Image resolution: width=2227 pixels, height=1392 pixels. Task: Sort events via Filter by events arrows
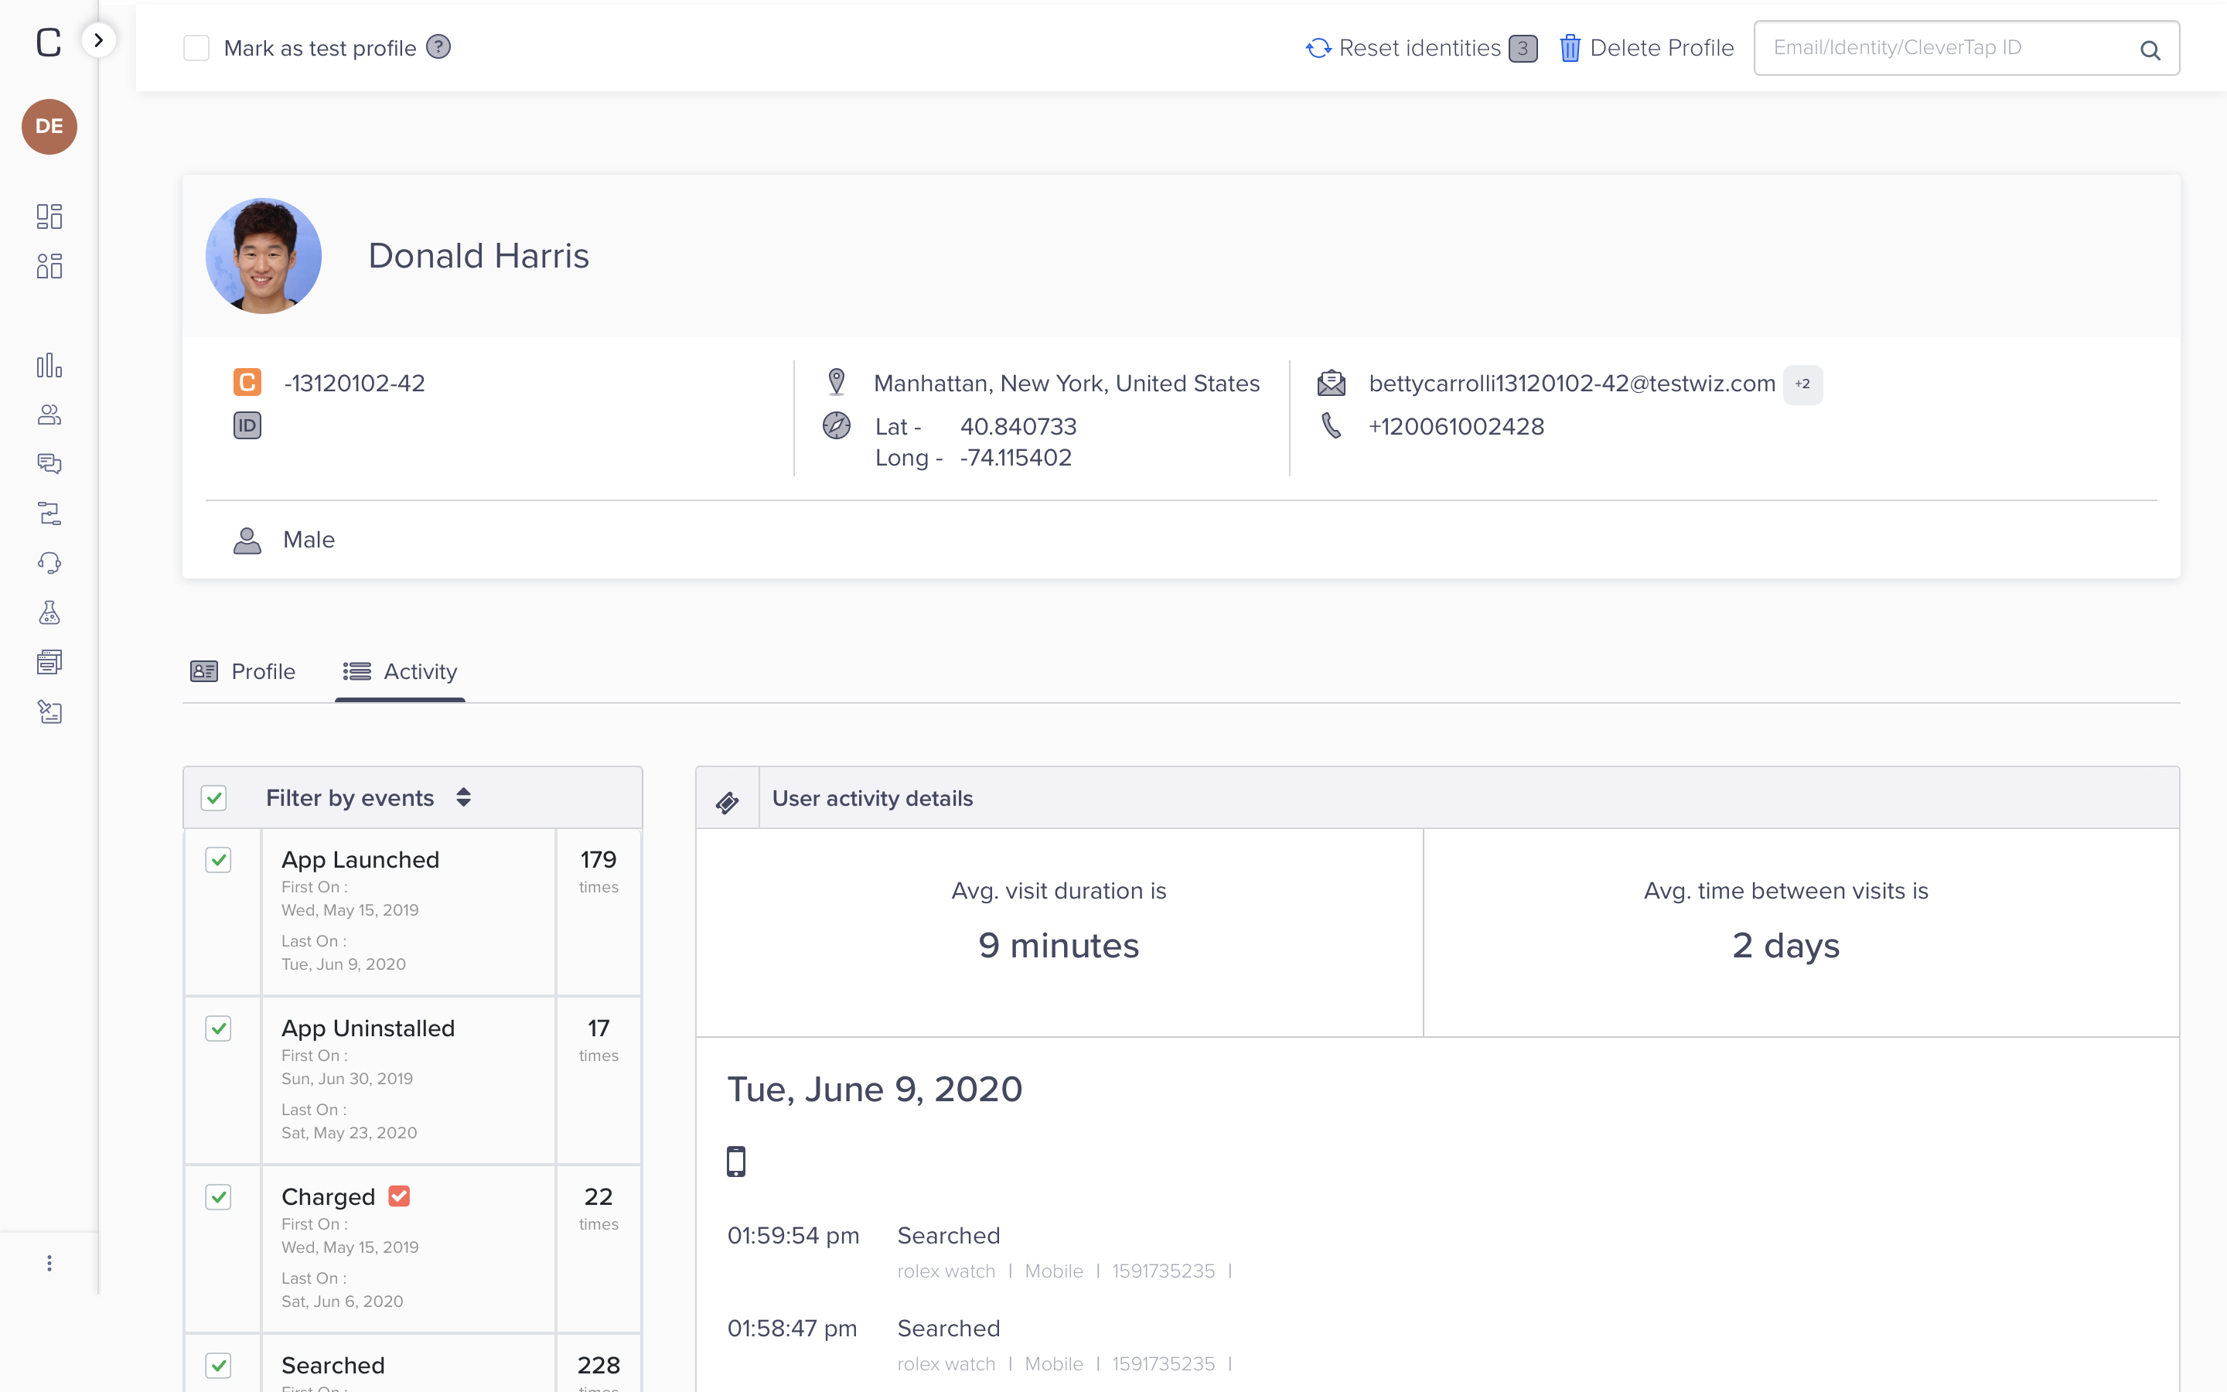click(x=464, y=797)
